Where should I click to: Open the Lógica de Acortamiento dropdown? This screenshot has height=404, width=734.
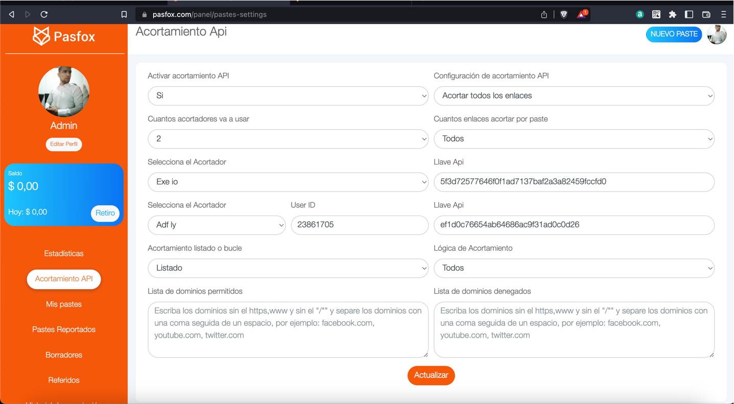pyautogui.click(x=574, y=268)
